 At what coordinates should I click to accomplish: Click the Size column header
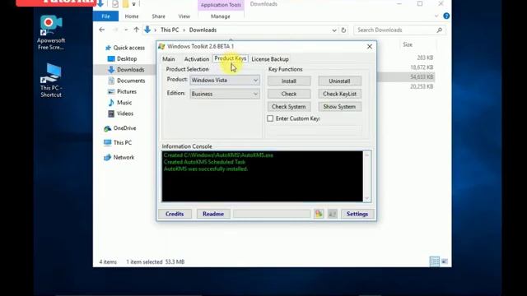408,44
